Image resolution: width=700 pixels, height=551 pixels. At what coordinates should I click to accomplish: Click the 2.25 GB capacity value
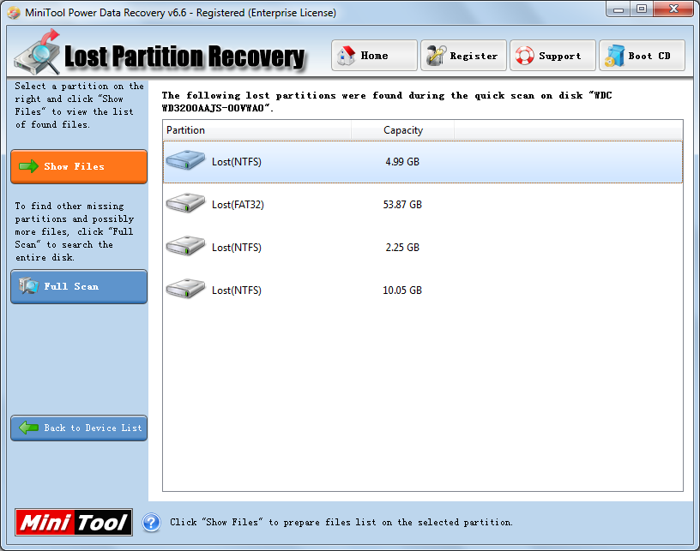click(402, 248)
